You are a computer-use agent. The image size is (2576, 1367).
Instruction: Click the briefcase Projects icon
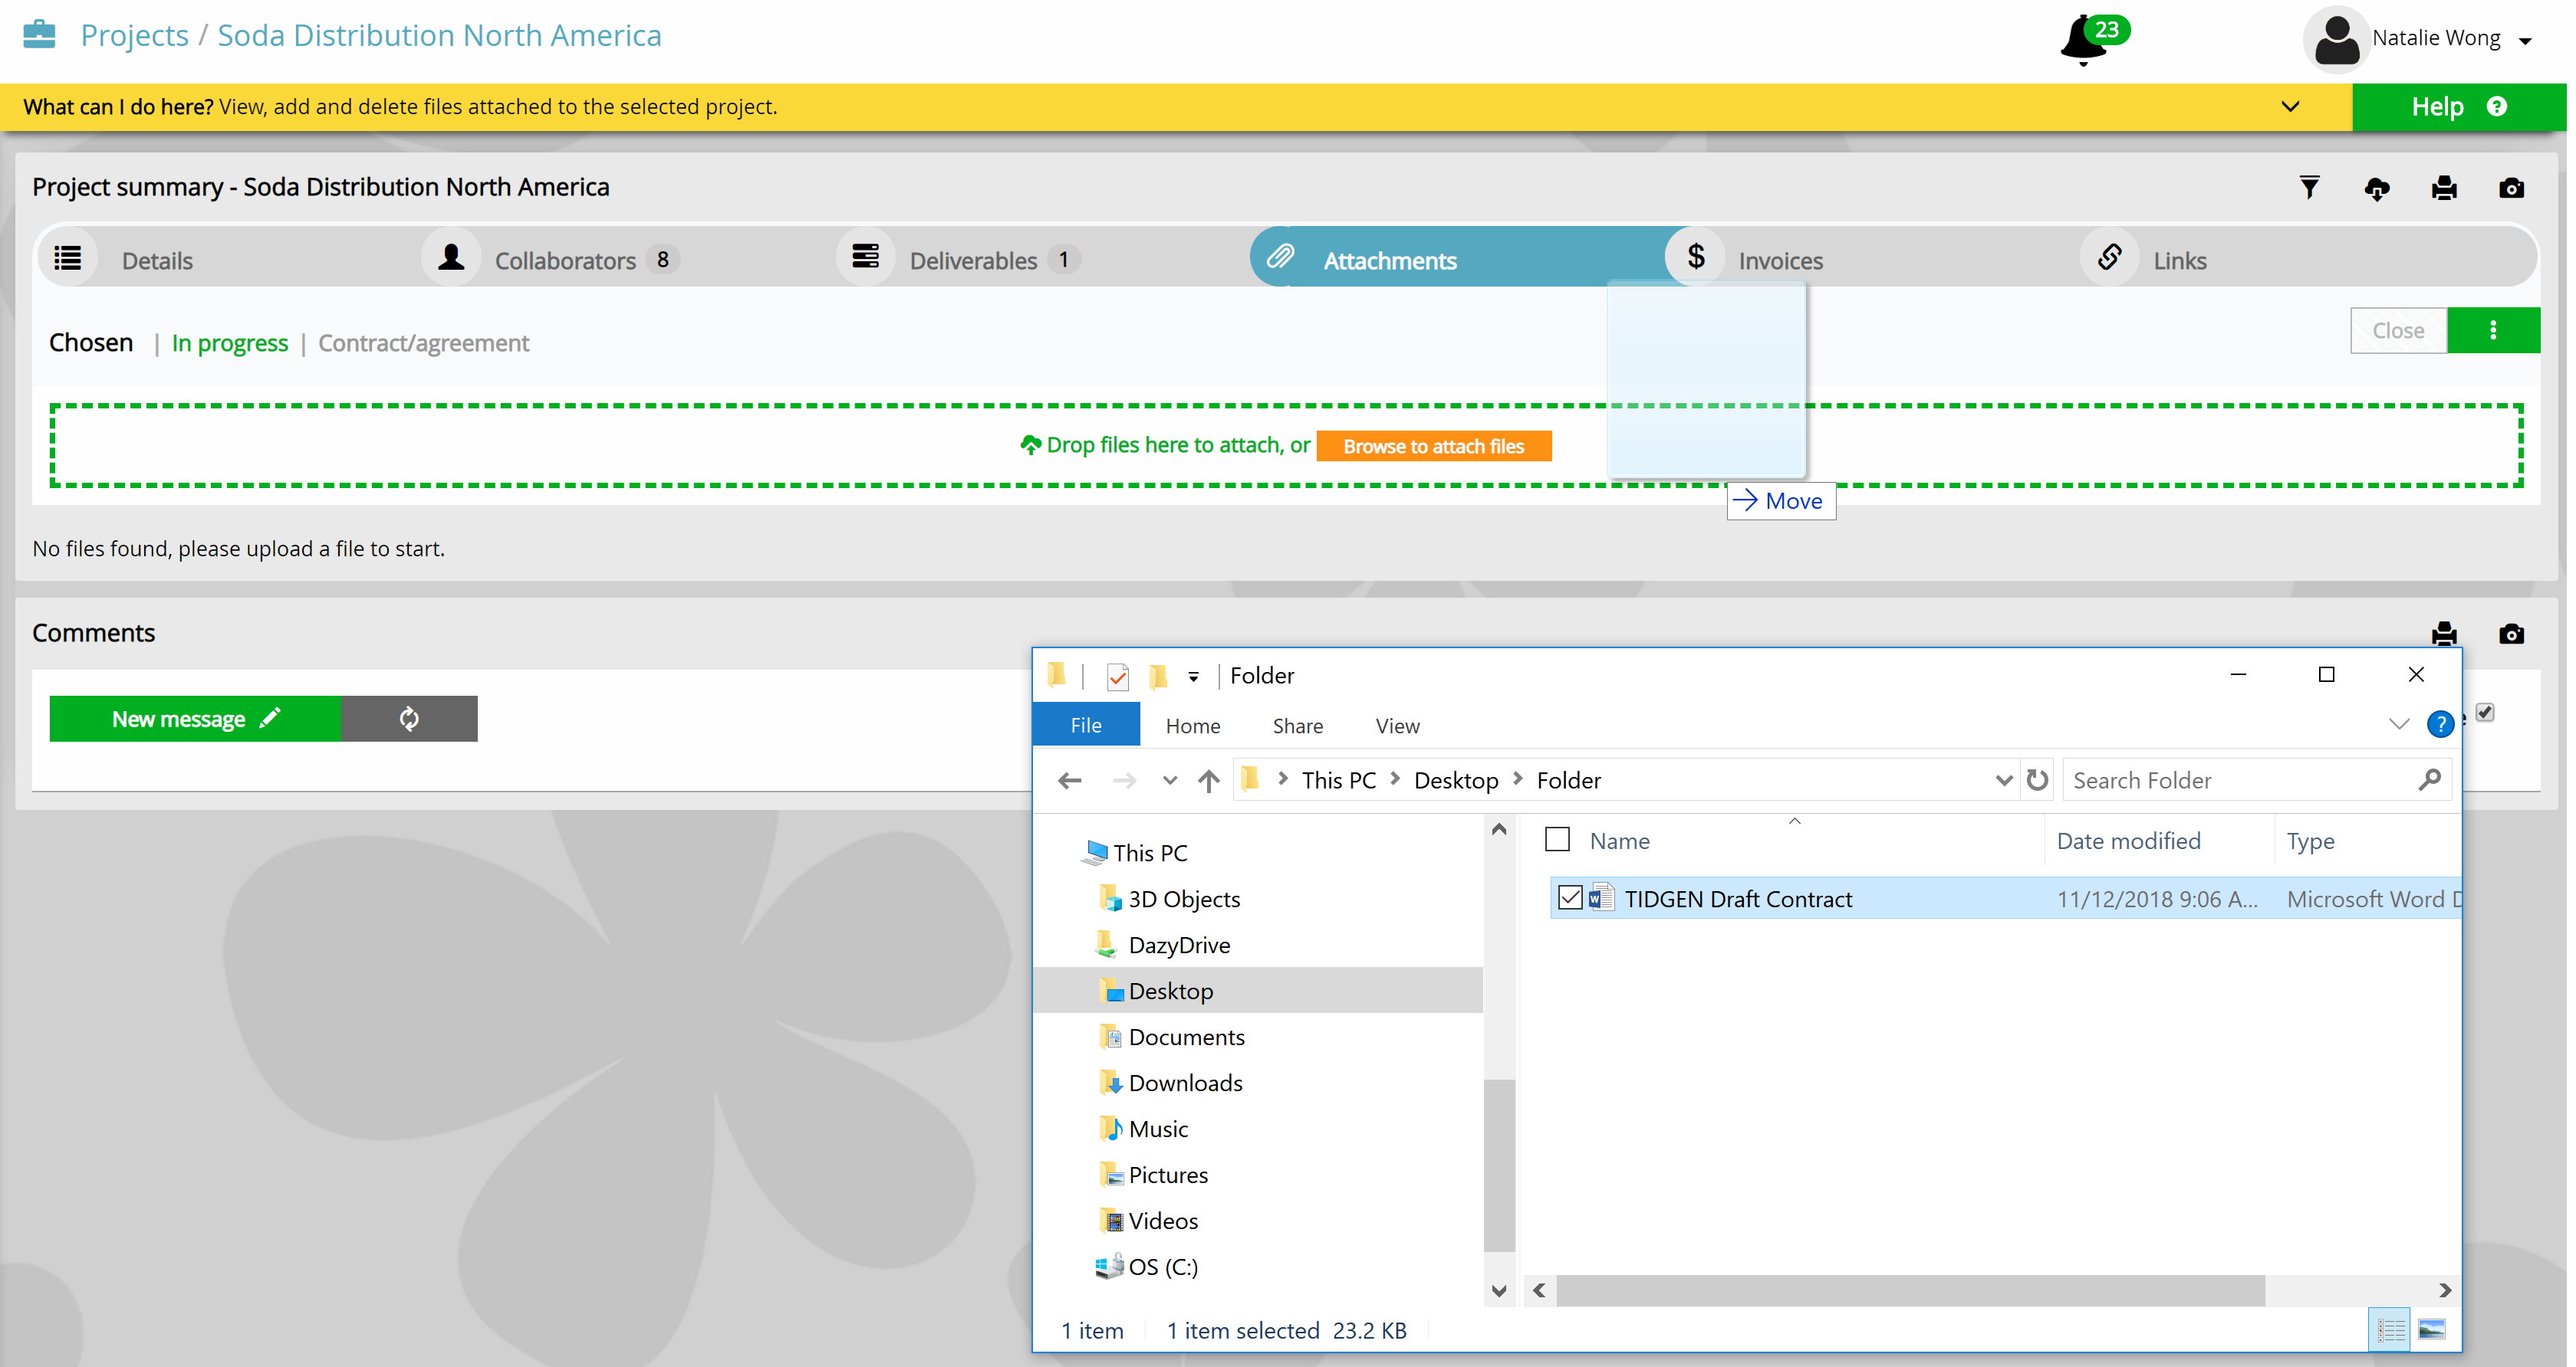pyautogui.click(x=39, y=35)
